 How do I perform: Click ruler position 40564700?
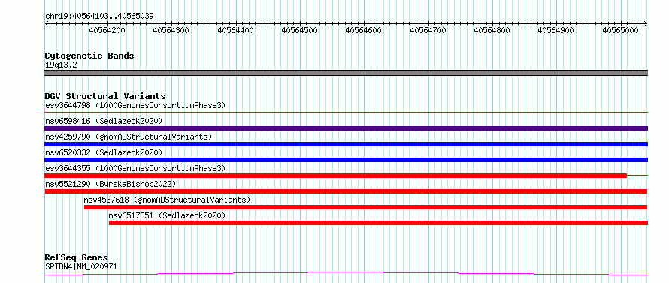pos(428,30)
